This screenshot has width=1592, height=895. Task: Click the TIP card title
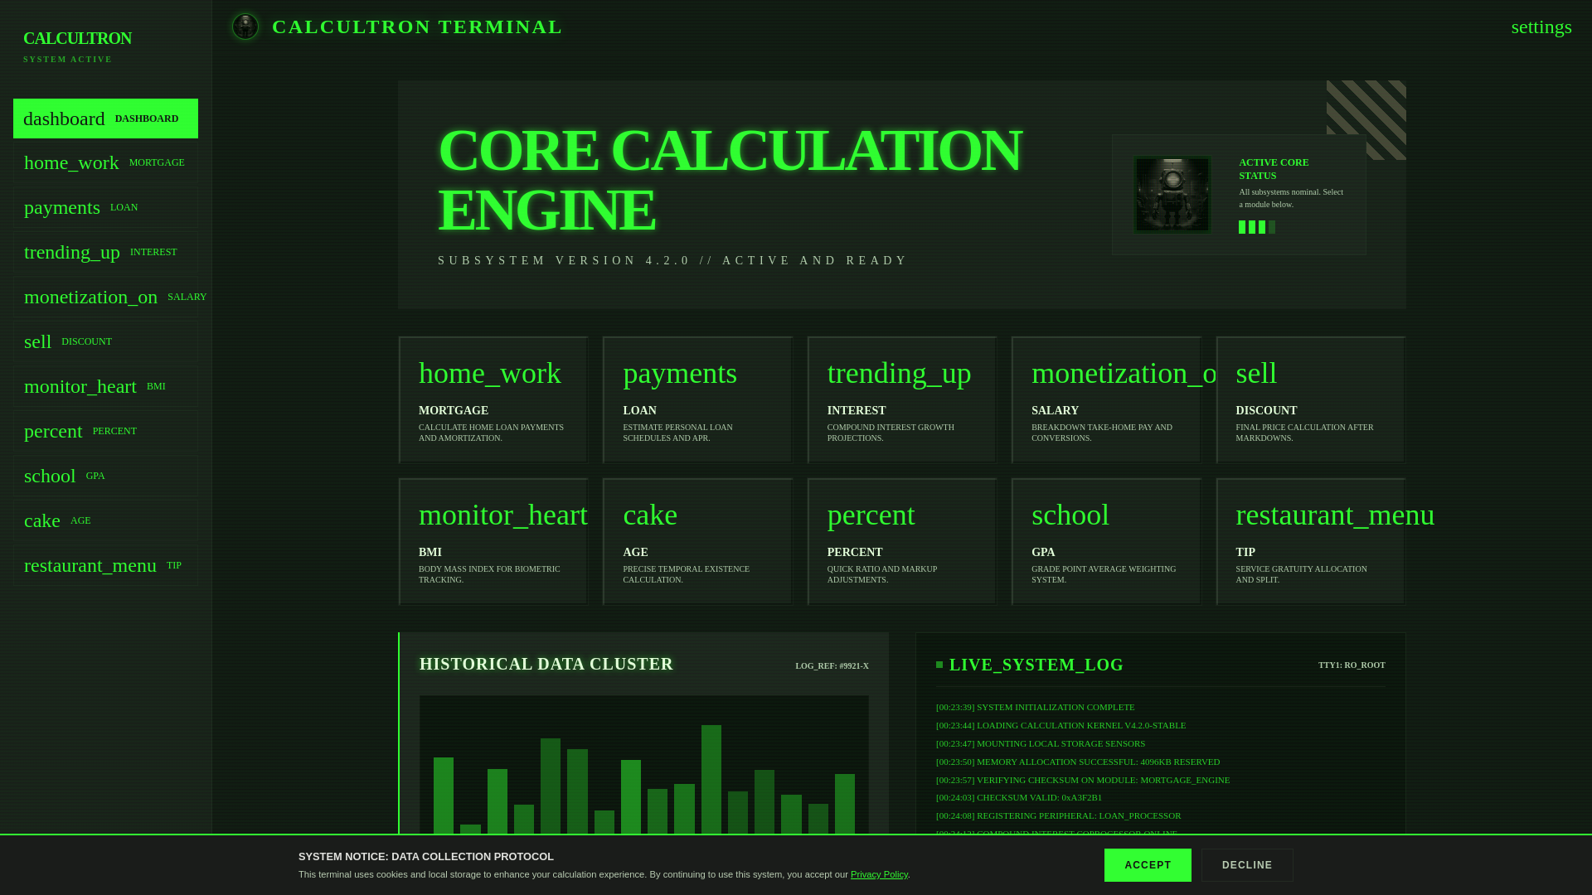point(1245,553)
